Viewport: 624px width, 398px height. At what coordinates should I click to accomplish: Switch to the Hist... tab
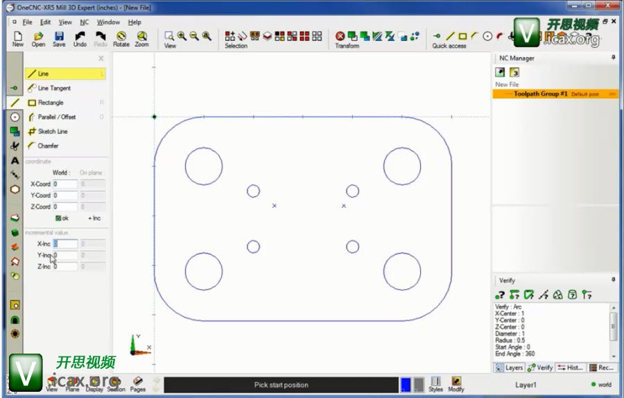[571, 367]
